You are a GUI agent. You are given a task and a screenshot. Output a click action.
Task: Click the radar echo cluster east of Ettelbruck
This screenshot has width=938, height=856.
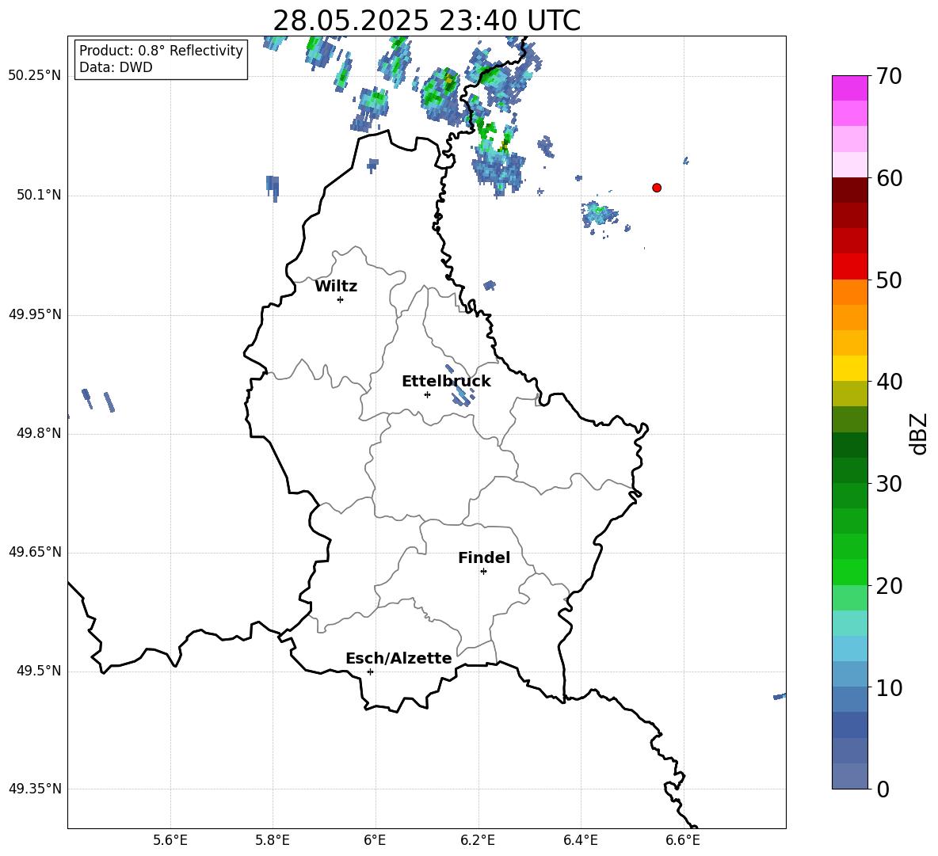[x=459, y=386]
